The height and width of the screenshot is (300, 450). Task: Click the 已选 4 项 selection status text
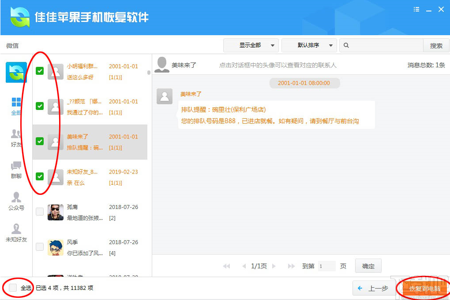(47, 288)
